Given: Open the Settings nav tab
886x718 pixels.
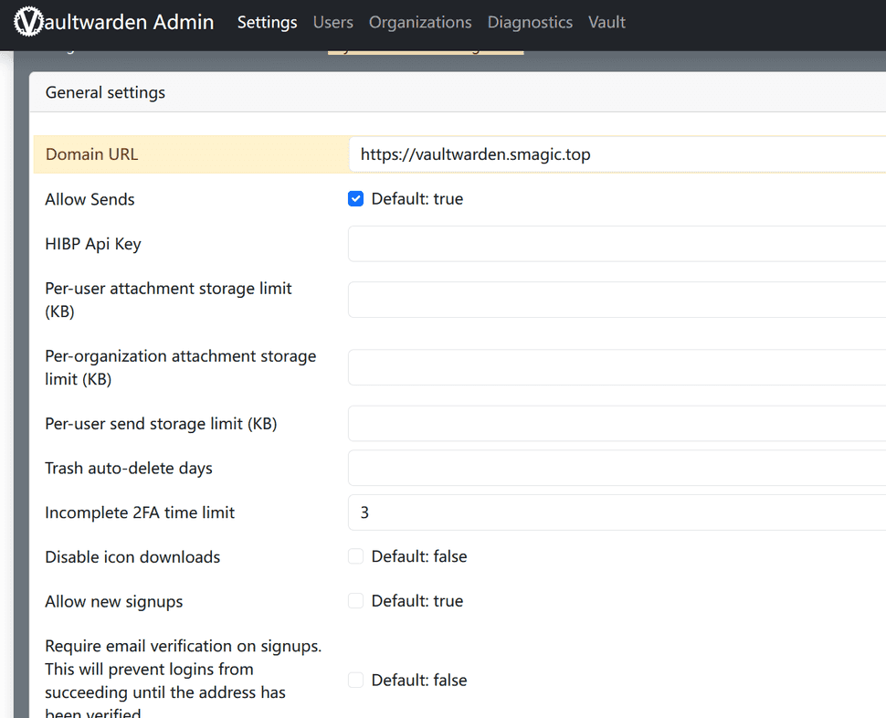Looking at the screenshot, I should pos(268,22).
